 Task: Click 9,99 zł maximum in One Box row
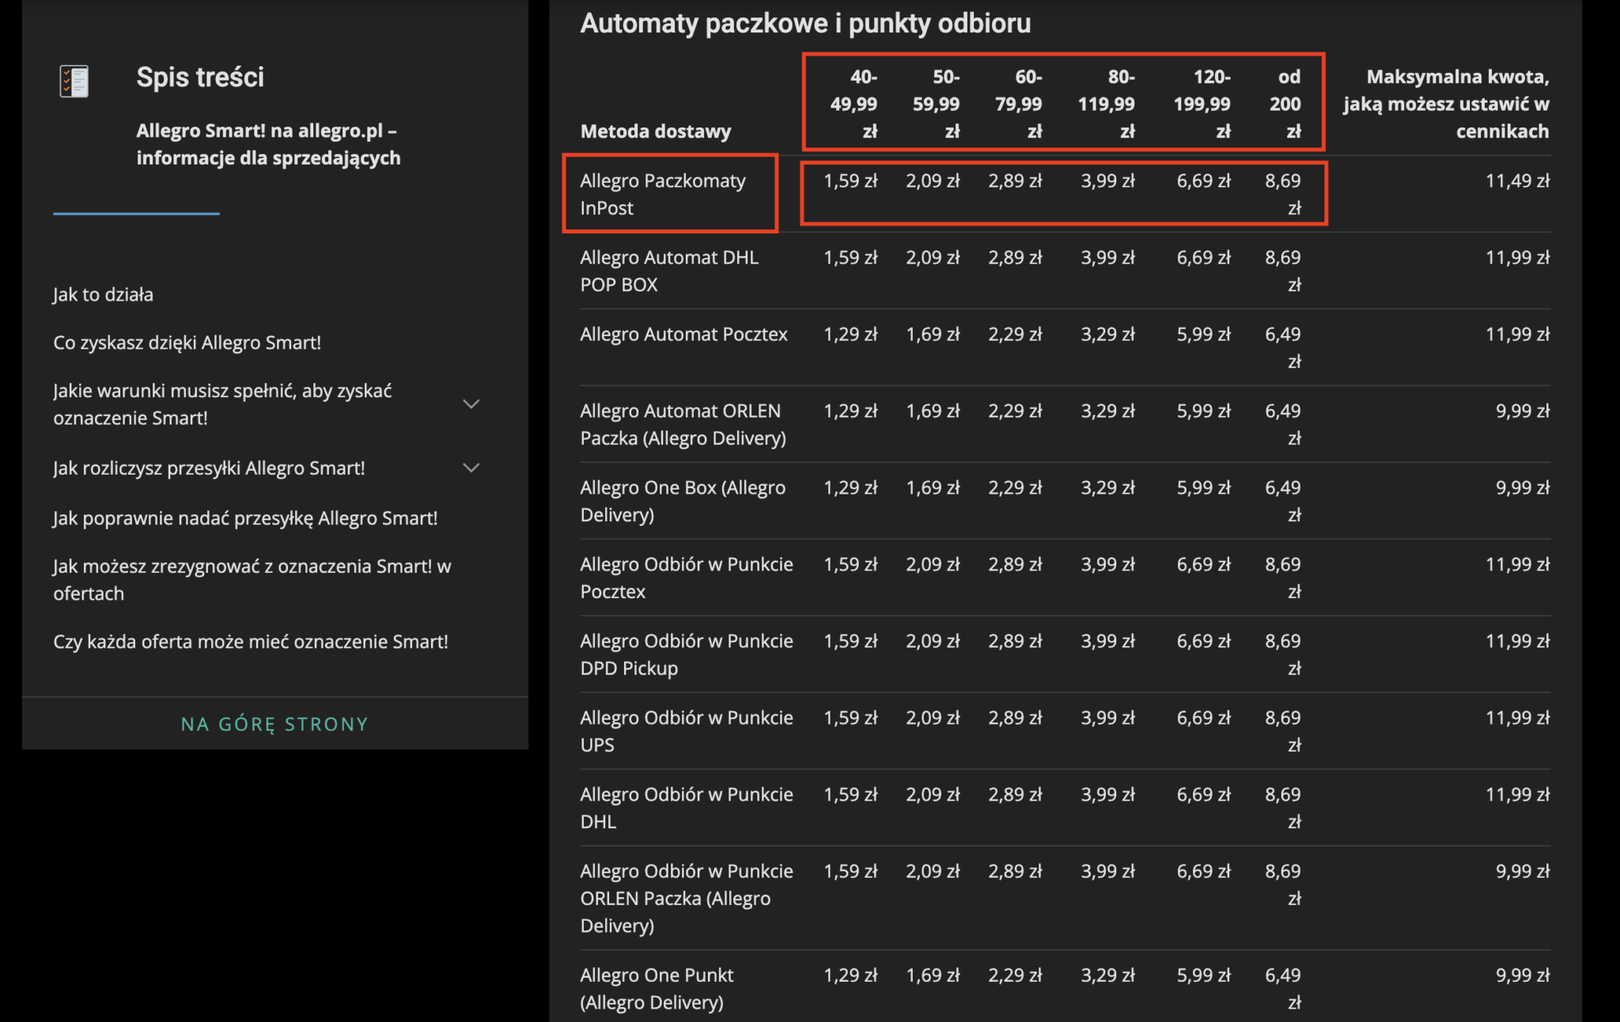1522,487
